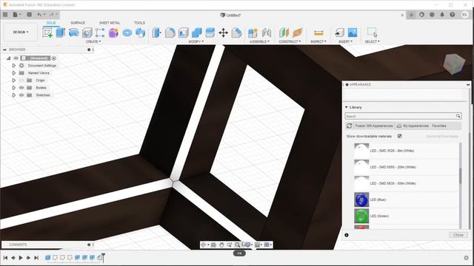Select the Extrude tool
Image resolution: width=474 pixels, height=266 pixels.
(x=61, y=33)
